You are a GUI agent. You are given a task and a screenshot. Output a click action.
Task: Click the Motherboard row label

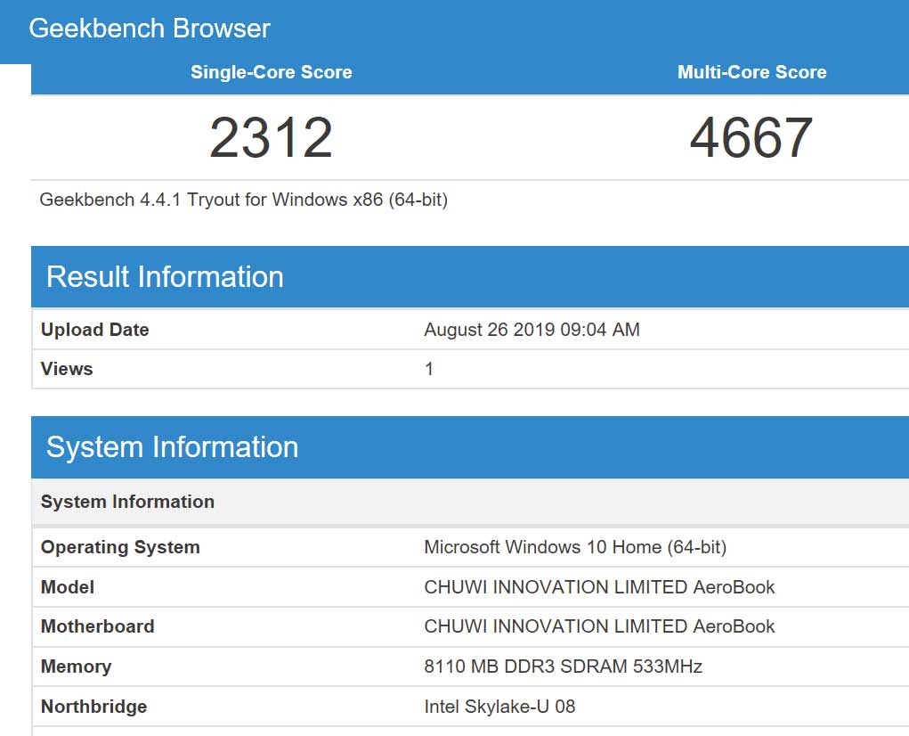97,626
